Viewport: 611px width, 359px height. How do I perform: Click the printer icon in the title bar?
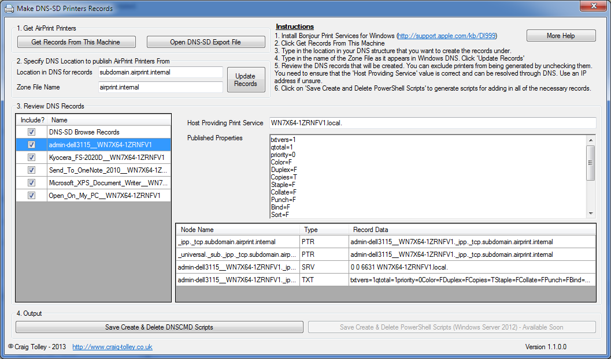tap(9, 8)
